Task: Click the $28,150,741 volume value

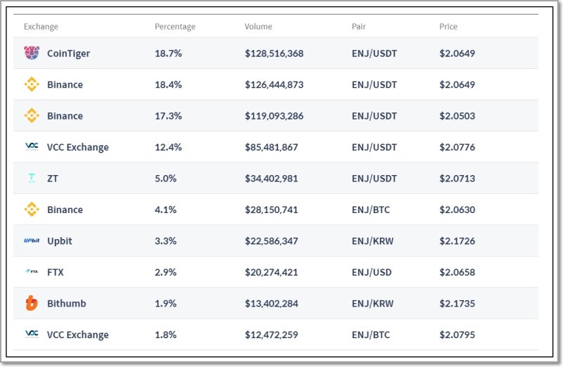Action: point(272,210)
